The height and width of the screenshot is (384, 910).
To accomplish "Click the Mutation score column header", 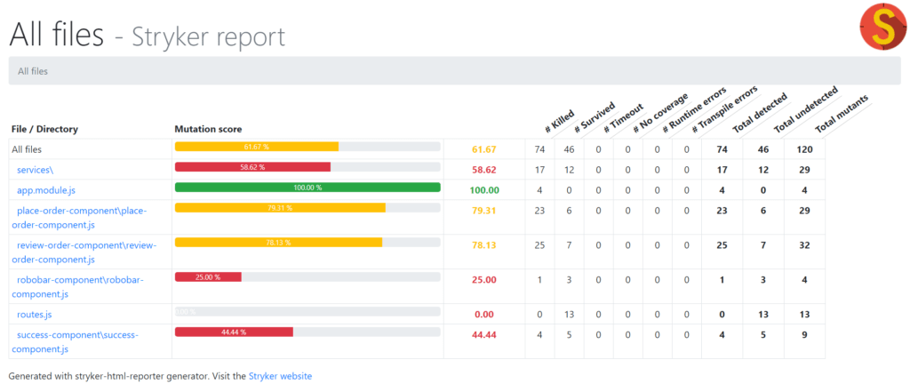I will tap(208, 129).
